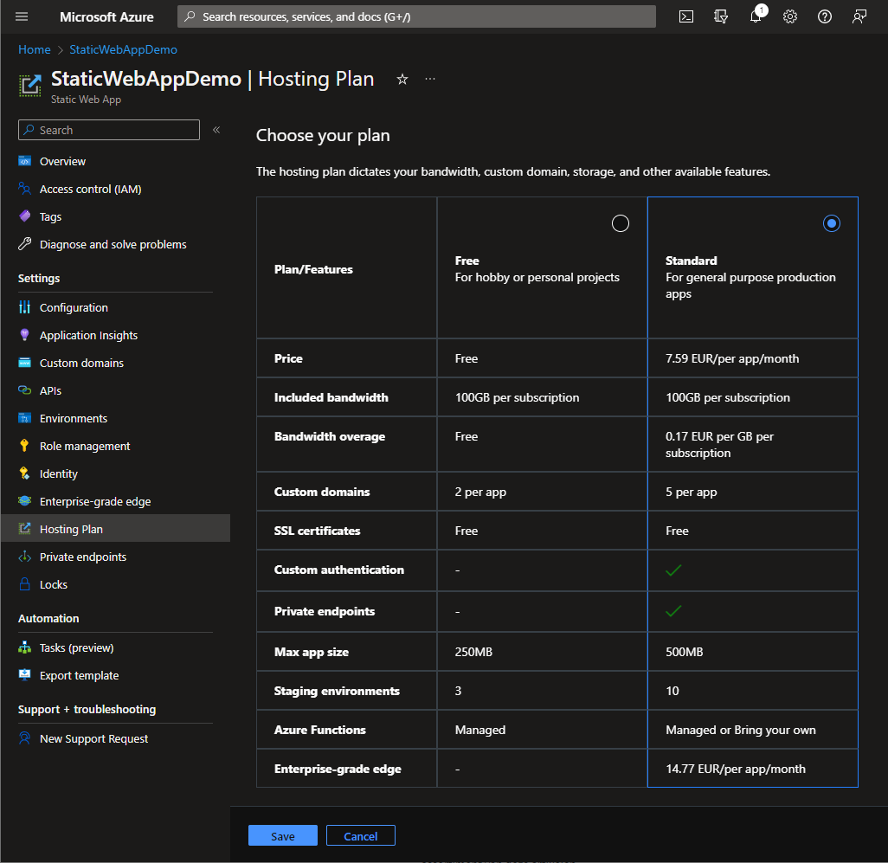Open the portal hamburger menu
This screenshot has width=888, height=863.
22,16
